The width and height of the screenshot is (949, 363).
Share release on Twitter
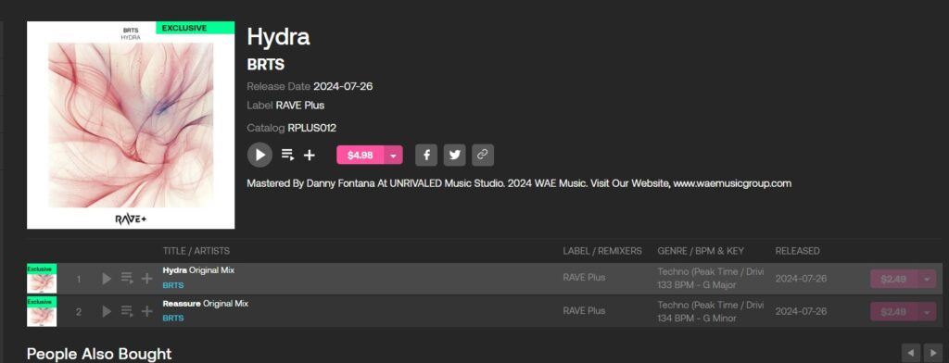click(454, 155)
